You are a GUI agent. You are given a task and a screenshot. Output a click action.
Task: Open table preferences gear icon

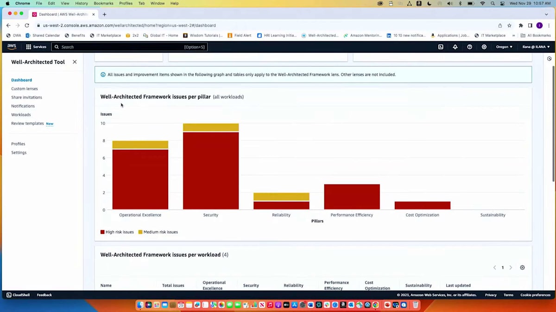coord(522,268)
